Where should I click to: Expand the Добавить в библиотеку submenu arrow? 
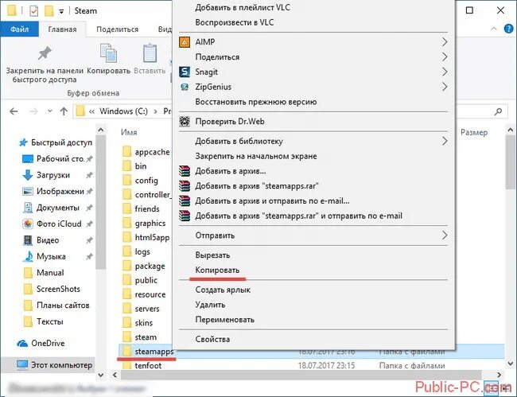click(445, 141)
